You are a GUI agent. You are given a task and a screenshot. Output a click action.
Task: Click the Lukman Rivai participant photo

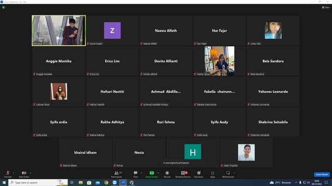click(x=59, y=91)
